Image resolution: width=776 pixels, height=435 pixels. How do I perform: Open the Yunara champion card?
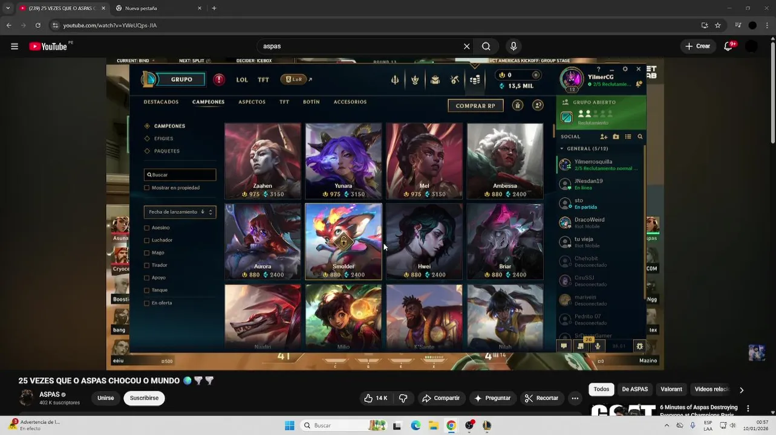(344, 161)
